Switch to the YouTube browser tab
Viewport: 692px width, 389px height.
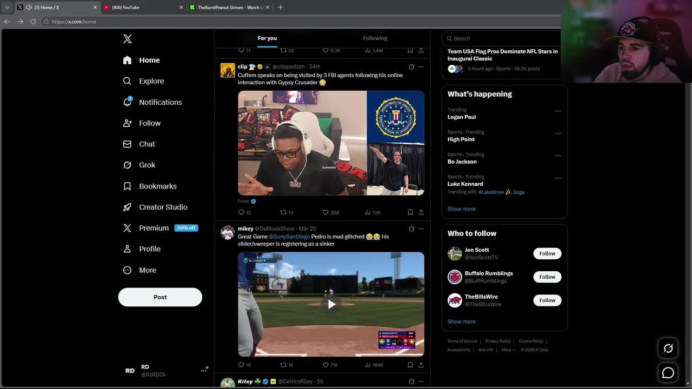pyautogui.click(x=143, y=8)
